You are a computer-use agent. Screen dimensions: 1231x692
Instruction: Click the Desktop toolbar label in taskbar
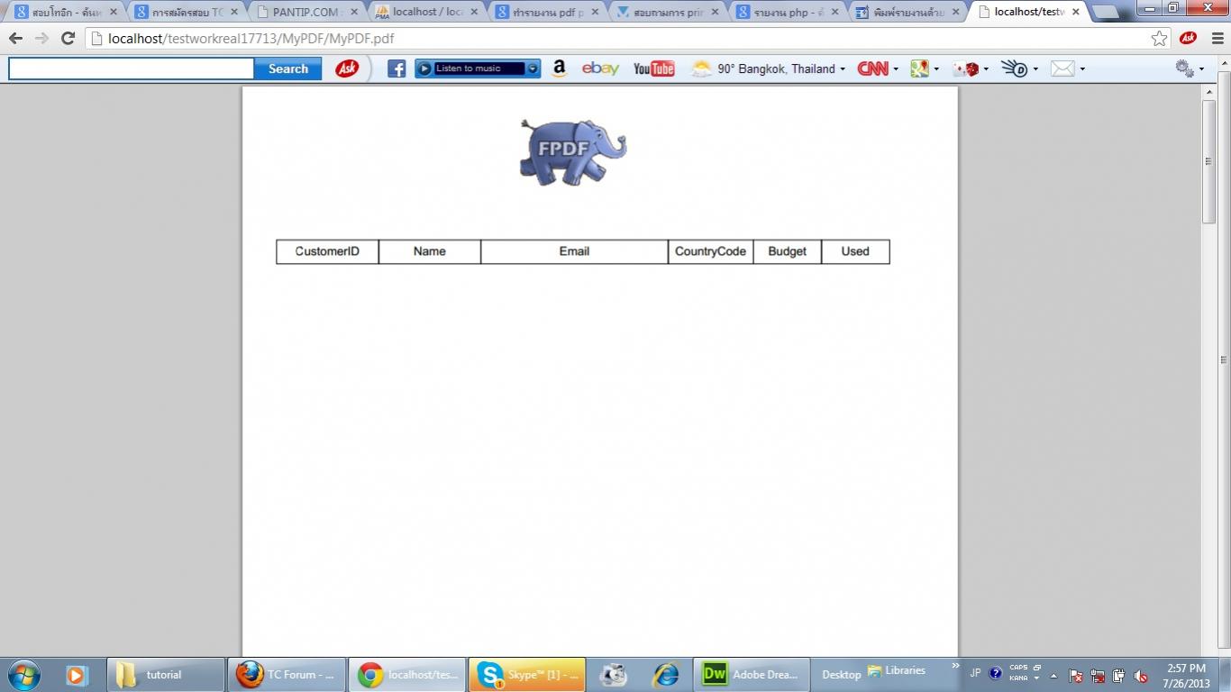coord(842,675)
